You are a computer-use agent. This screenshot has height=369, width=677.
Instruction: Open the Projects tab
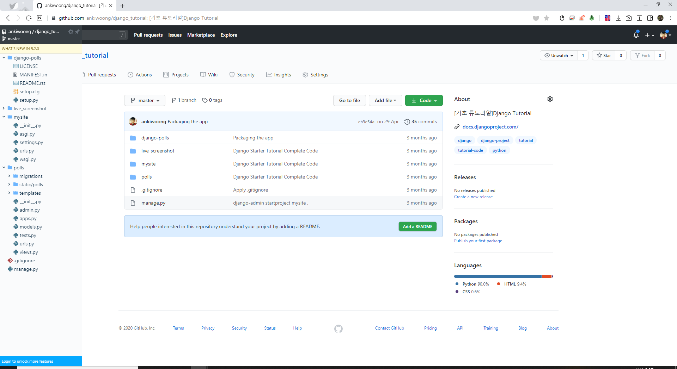(x=176, y=75)
